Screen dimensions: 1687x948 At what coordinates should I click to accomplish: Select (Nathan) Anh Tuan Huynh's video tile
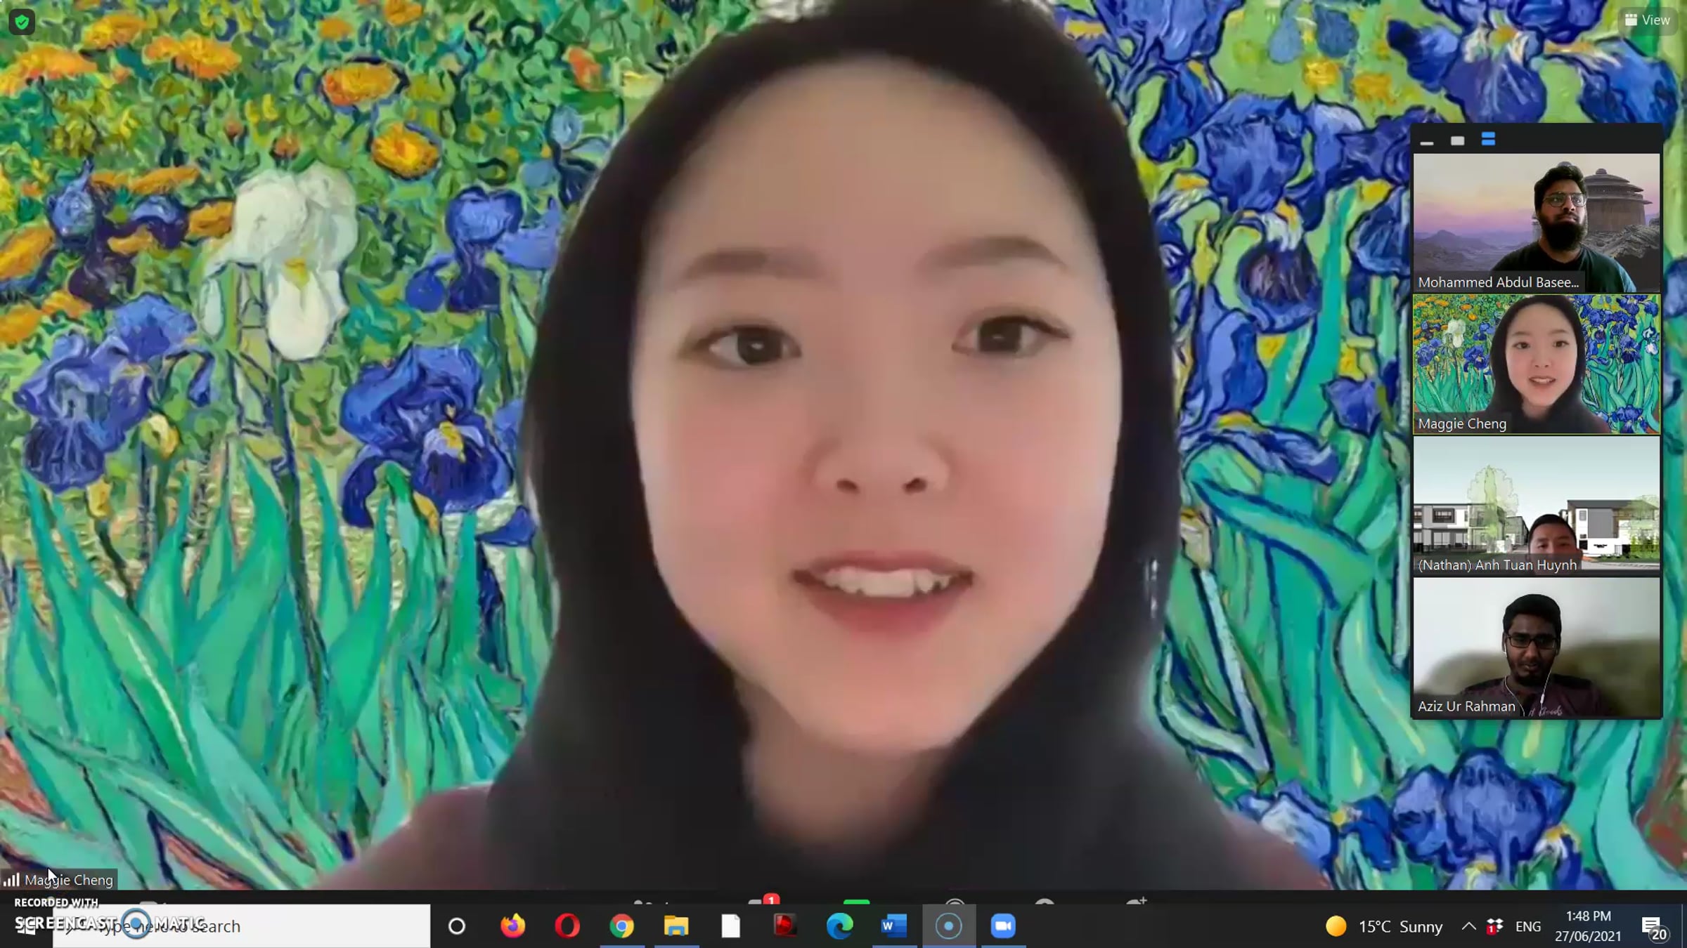[x=1537, y=506]
